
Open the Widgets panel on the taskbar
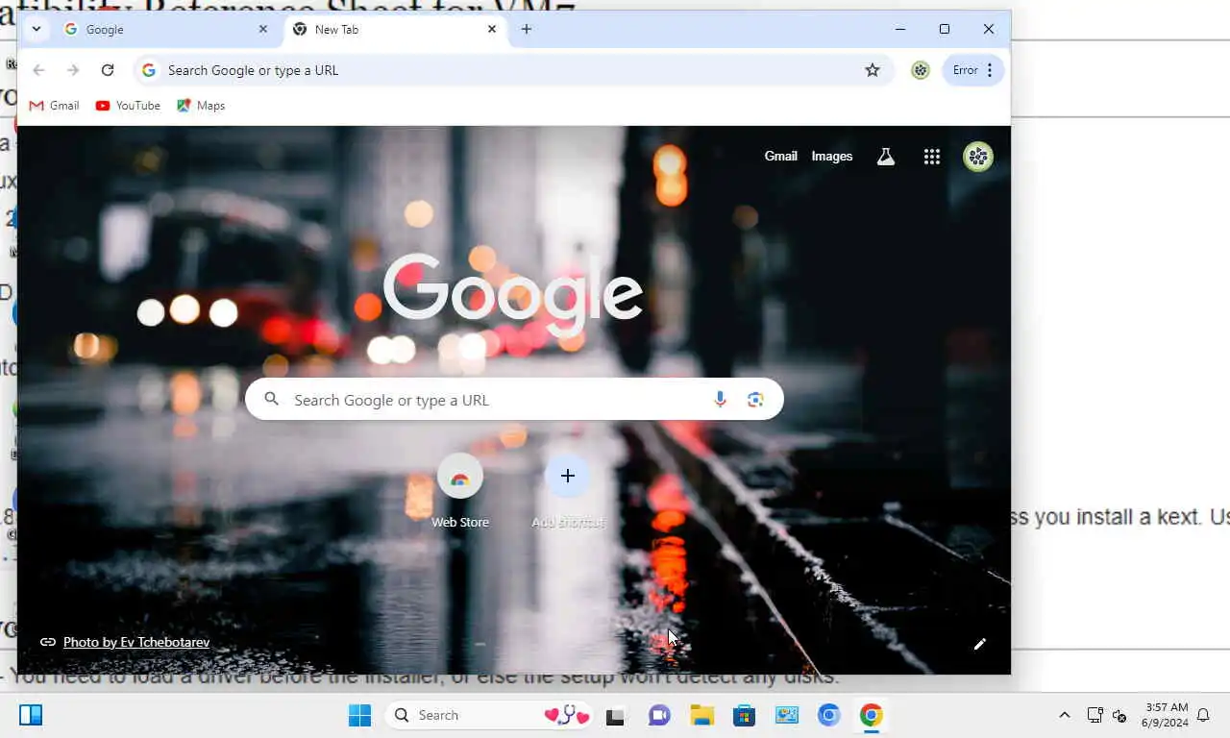pyautogui.click(x=31, y=715)
